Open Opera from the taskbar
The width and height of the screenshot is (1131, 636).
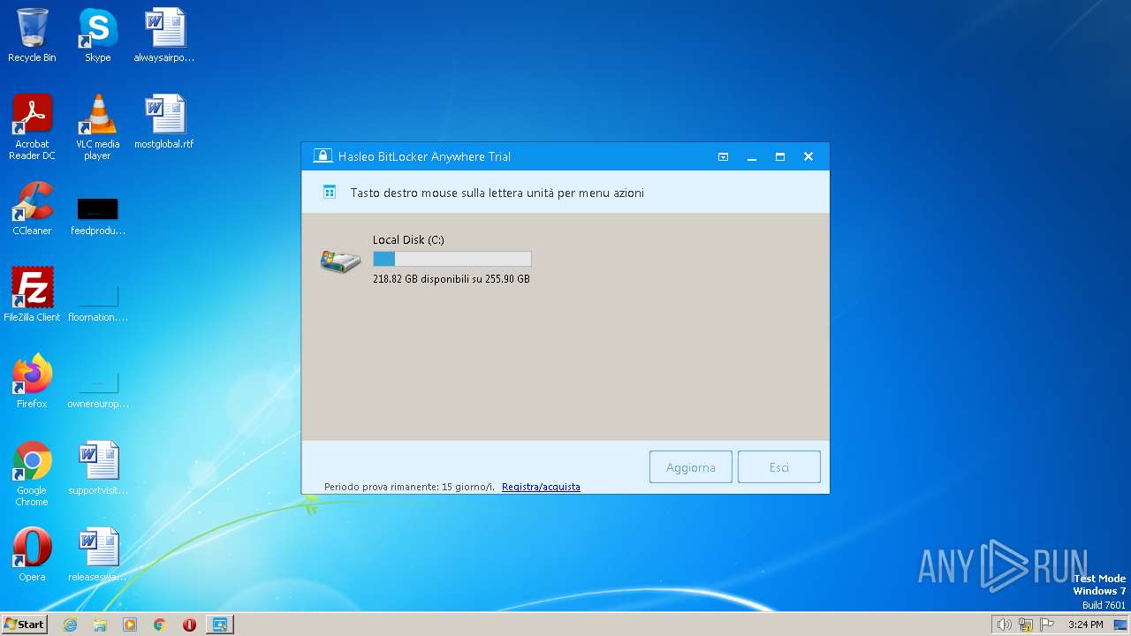point(189,625)
